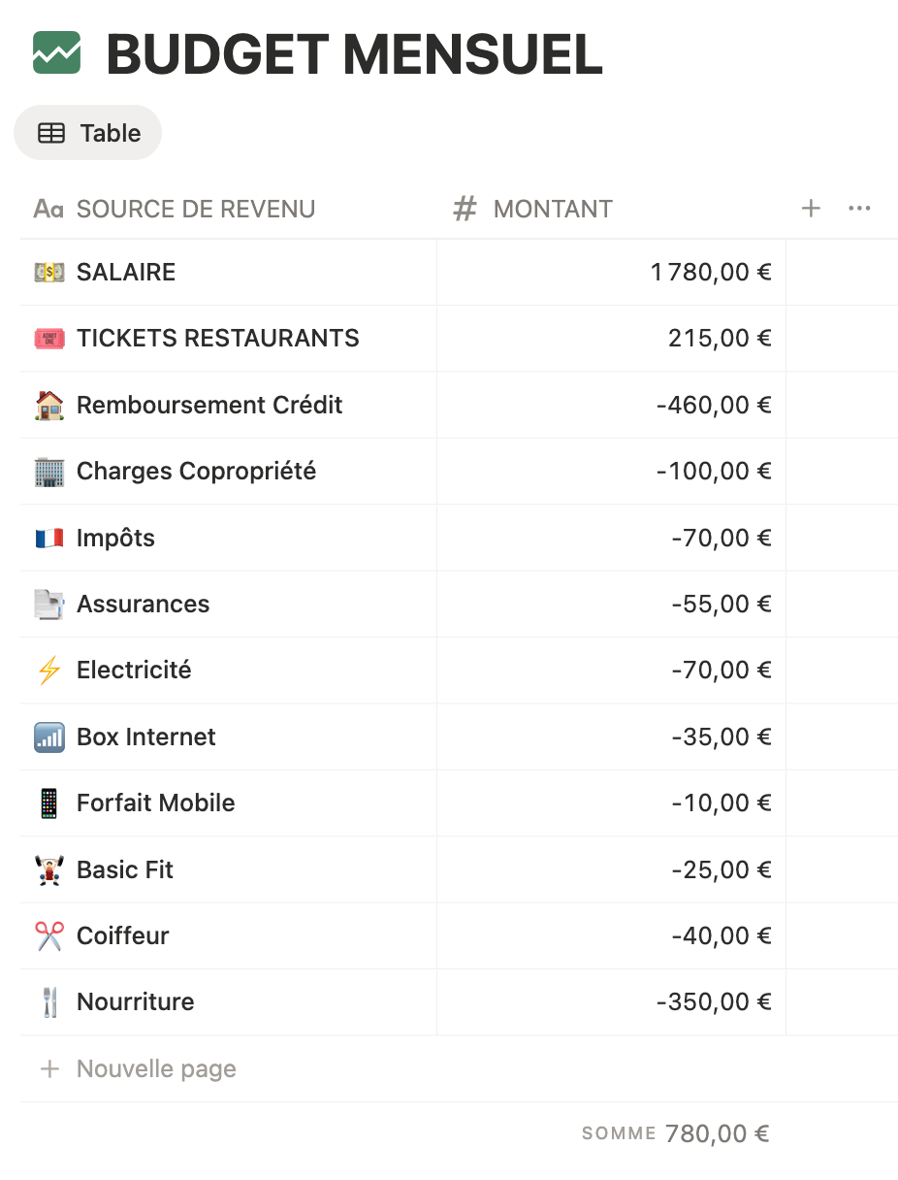The height and width of the screenshot is (1180, 898).
Task: Click the BUDGET MENSUEL page title
Action: pos(354,54)
